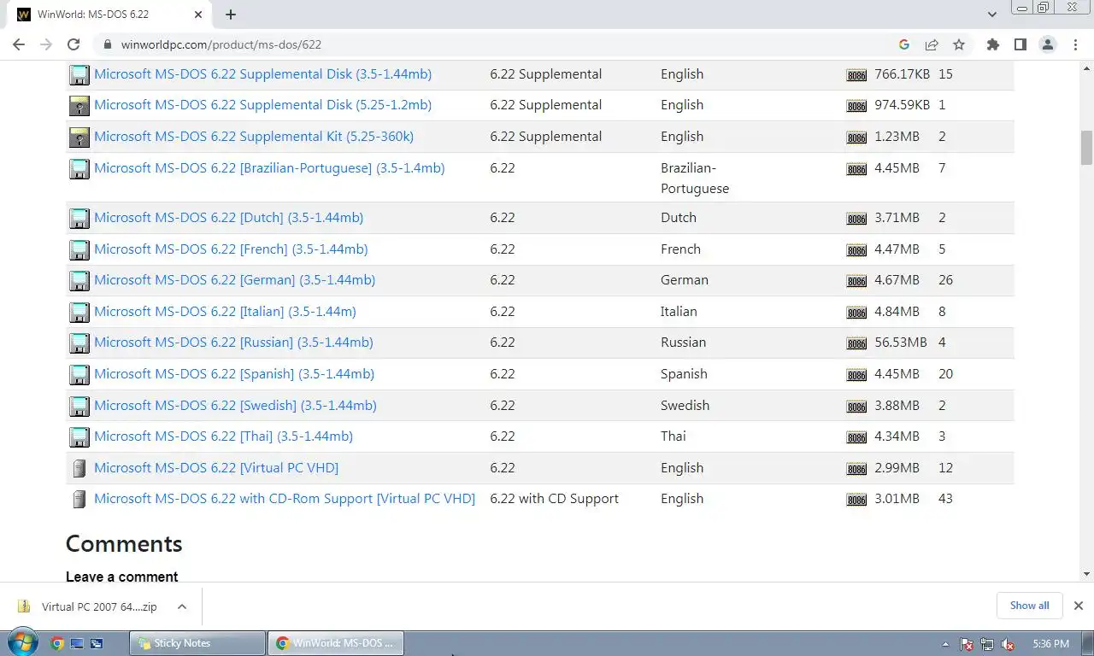Click floppy icon for the Dutch release
The image size is (1094, 656).
tap(79, 219)
